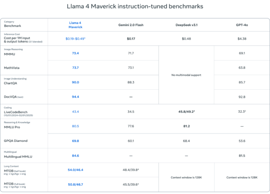Image resolution: width=270 pixels, height=194 pixels.
Task: Click the page title Llama 4 Maverick benchmarks
Action: coord(135,6)
